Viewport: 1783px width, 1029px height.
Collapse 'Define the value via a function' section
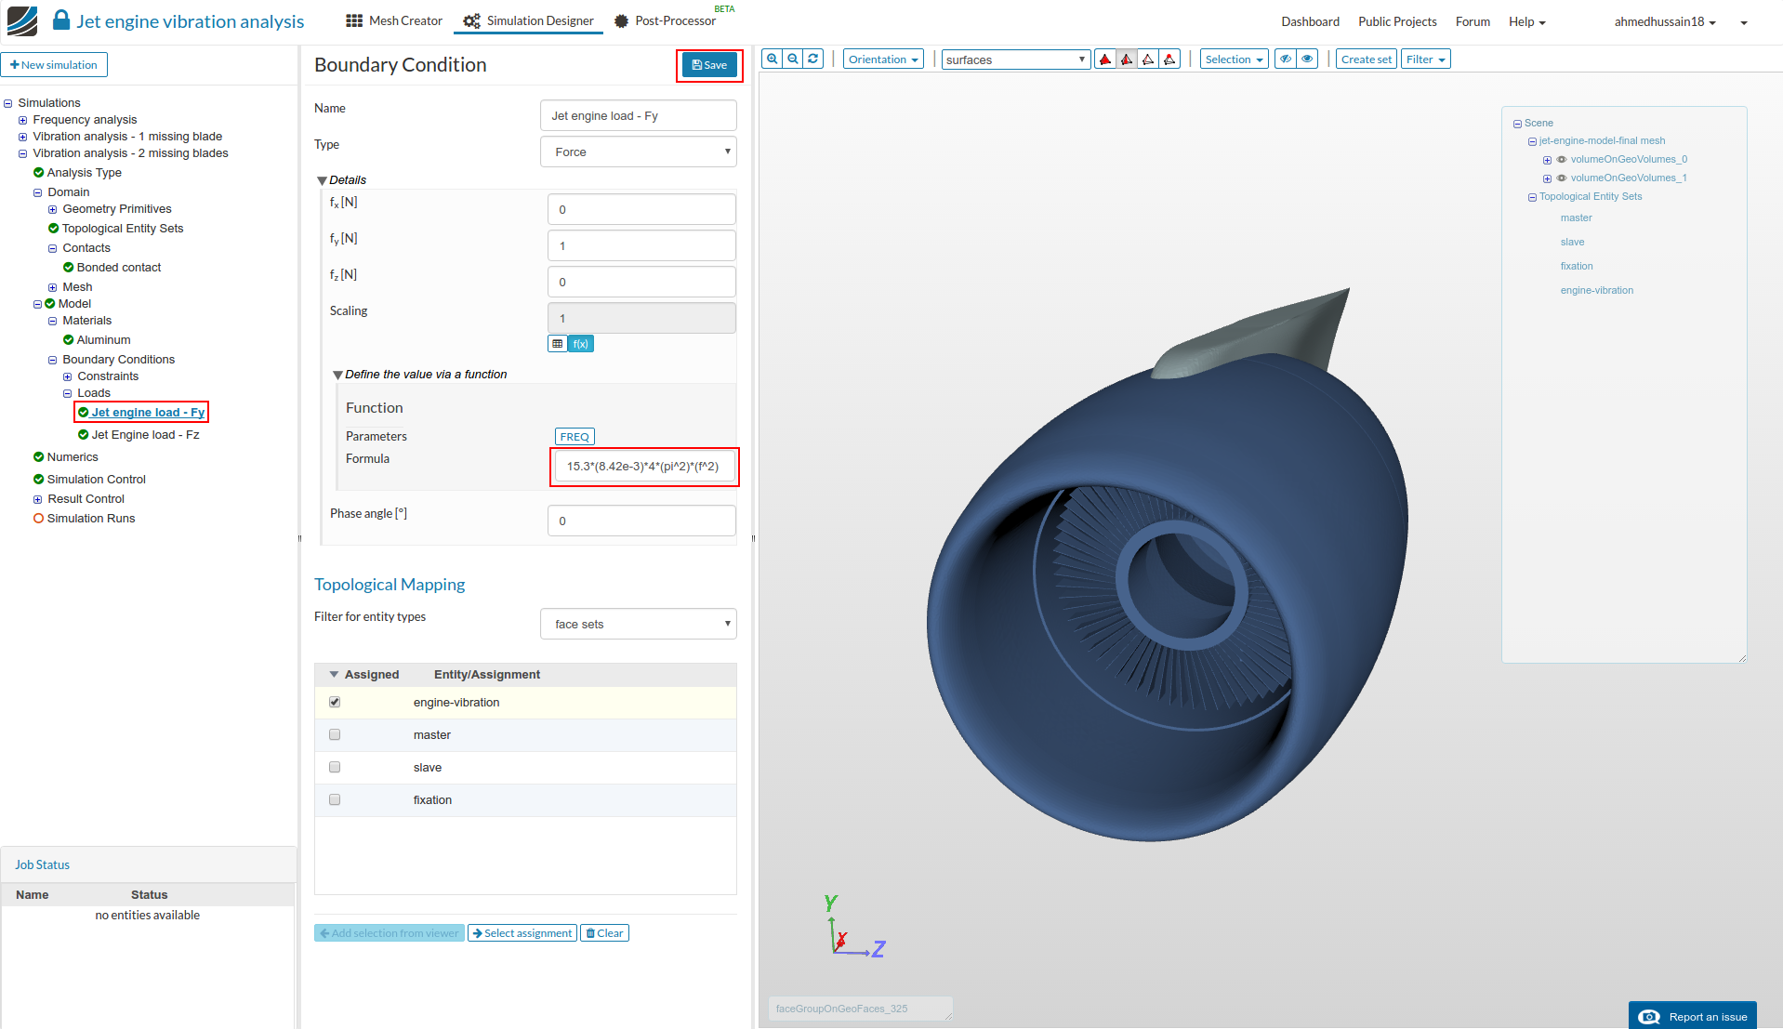(x=337, y=376)
